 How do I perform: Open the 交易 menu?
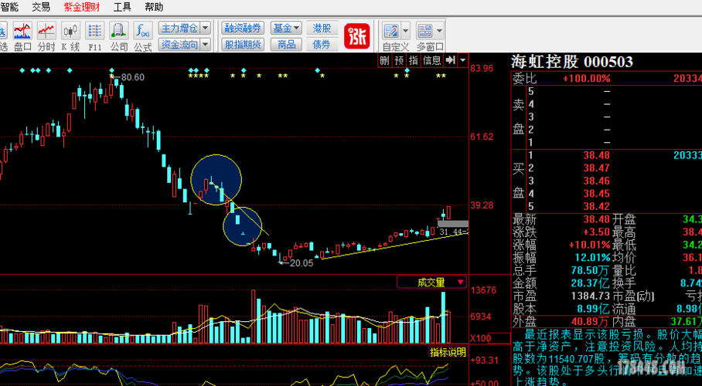41,7
